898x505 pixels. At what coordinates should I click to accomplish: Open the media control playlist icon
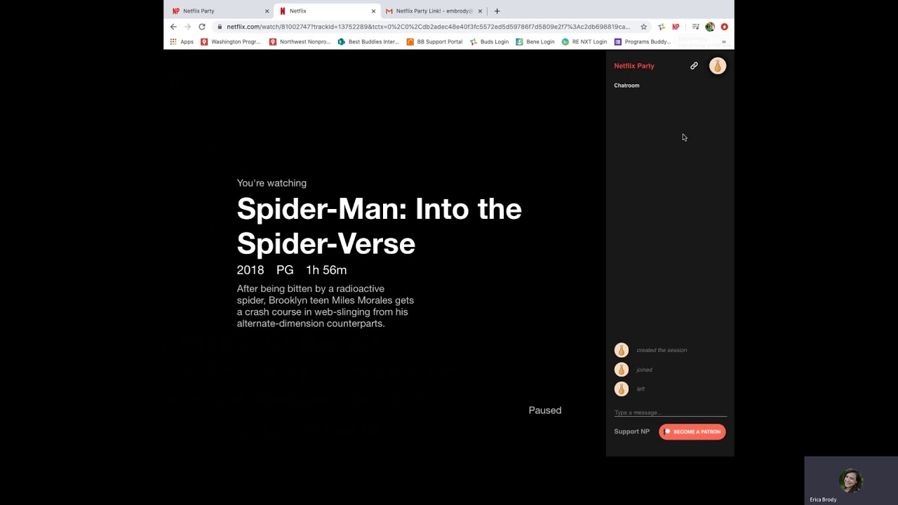pos(695,27)
